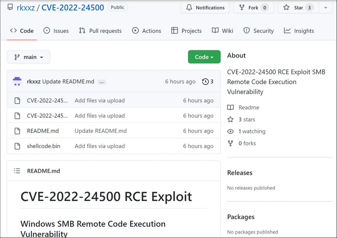337x238 pixels.
Task: Enable Notifications for this repository
Action: click(205, 8)
